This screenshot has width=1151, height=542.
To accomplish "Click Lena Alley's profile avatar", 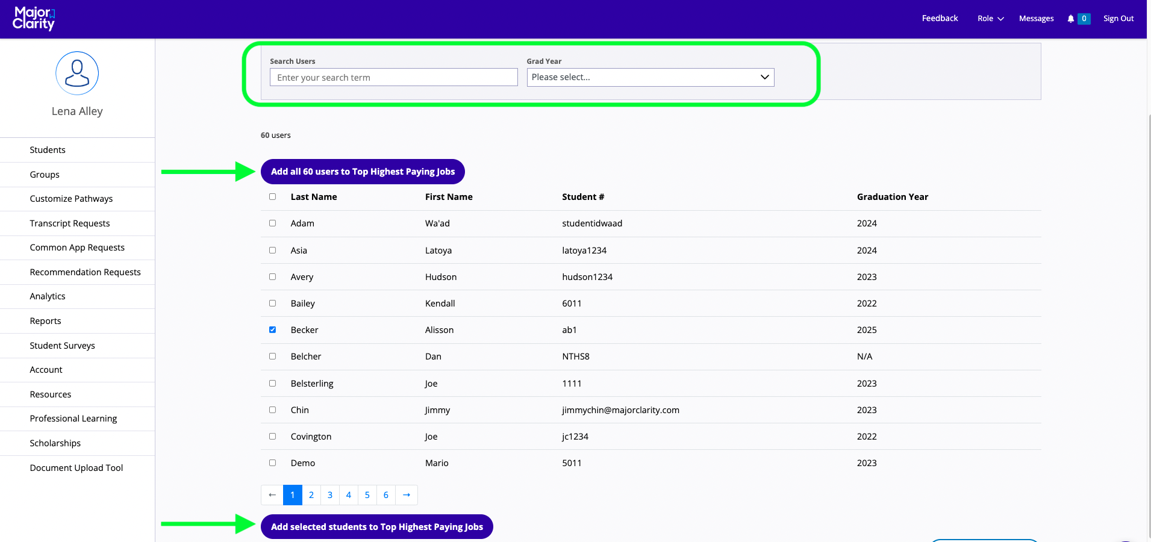I will (x=77, y=73).
